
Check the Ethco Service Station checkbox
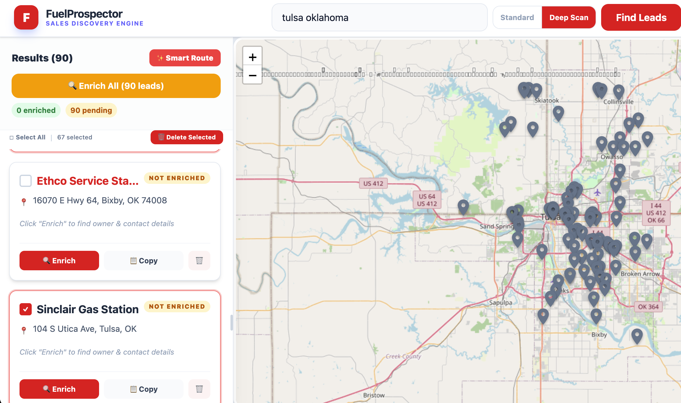coord(26,181)
